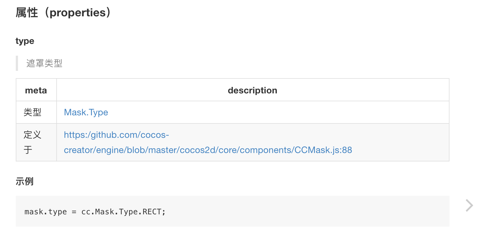Image resolution: width=481 pixels, height=234 pixels.
Task: Click "cc.Mask.Type.RECT" in the code sample
Action: point(121,212)
